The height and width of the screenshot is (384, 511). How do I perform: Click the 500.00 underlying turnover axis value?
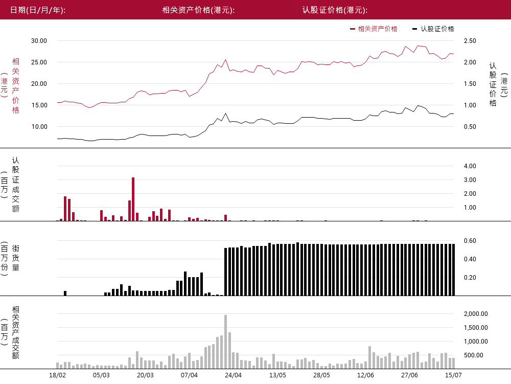[x=474, y=355]
